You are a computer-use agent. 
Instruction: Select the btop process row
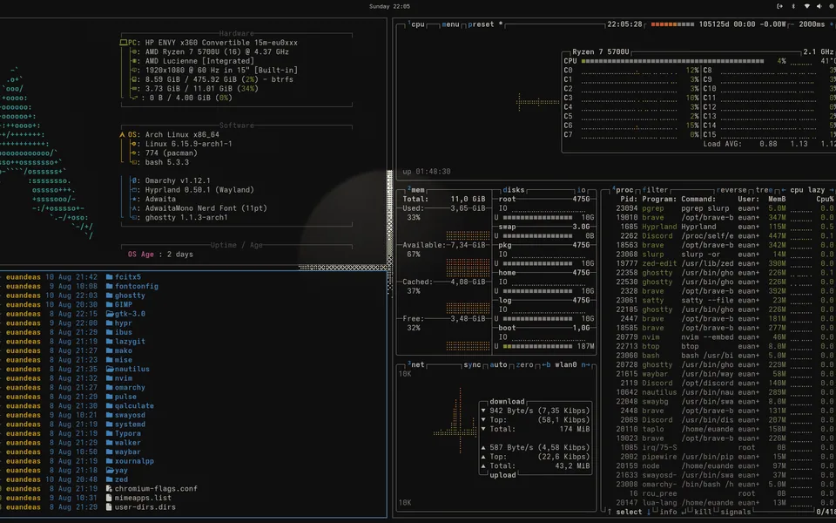click(724, 346)
